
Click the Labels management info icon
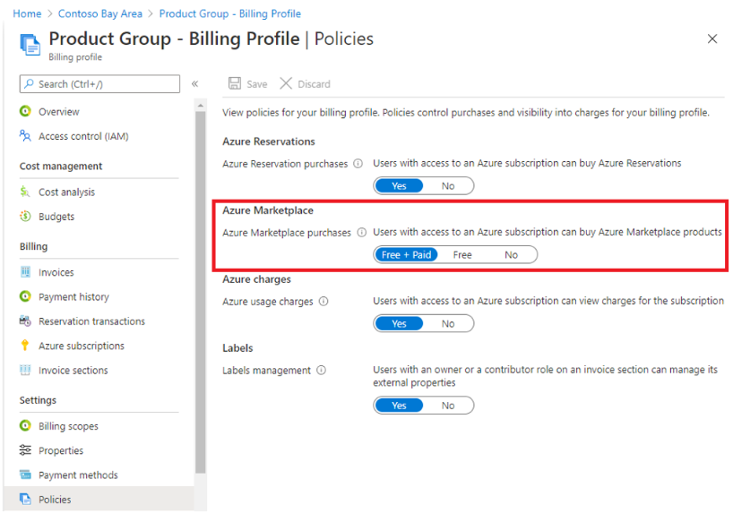tap(321, 371)
